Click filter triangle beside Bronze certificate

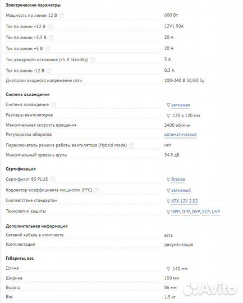tap(168, 180)
